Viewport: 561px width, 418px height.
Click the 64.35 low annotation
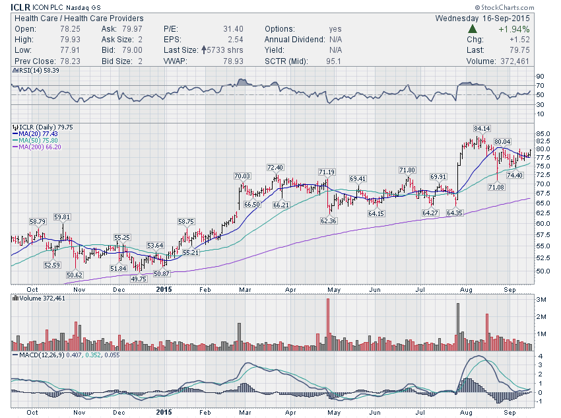coord(455,213)
